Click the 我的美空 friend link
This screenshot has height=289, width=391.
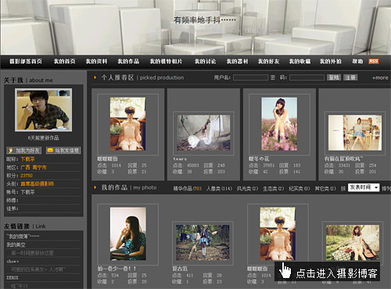pos(16,244)
